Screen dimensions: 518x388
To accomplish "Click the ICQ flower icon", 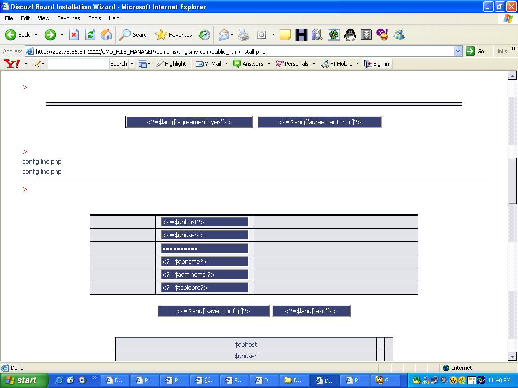I will pos(334,35).
